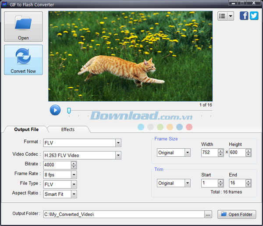Image resolution: width=263 pixels, height=226 pixels.
Task: Open the Facebook share icon
Action: point(244,16)
